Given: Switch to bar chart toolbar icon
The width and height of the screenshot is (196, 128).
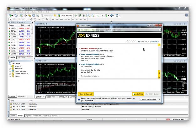Looking at the screenshot, I should coord(76,15).
